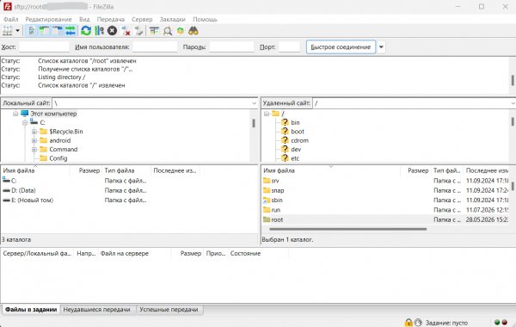Open the Помощь menu

pos(205,20)
